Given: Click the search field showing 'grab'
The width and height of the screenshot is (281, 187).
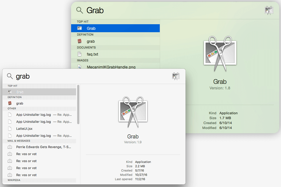Looking at the screenshot, I should click(44, 76).
